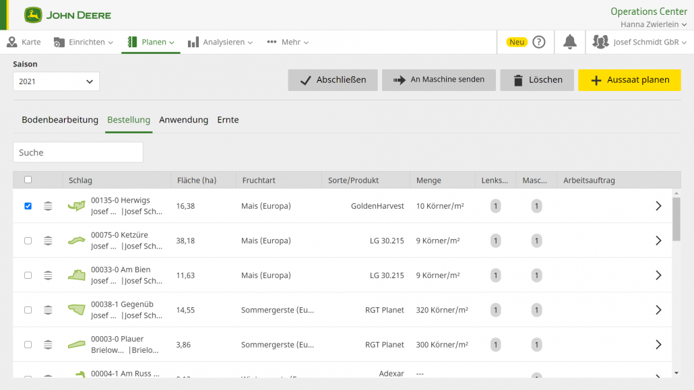Click Masc... count badge in Ketzüre row
694x390 pixels.
(536, 241)
